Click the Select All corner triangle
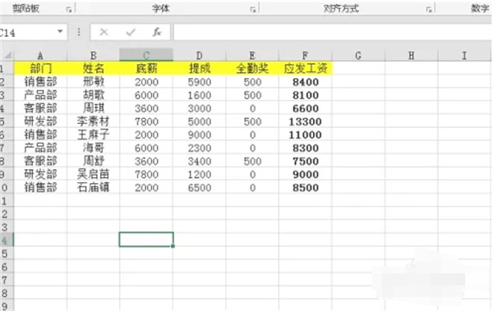The height and width of the screenshot is (311, 493). point(7,56)
